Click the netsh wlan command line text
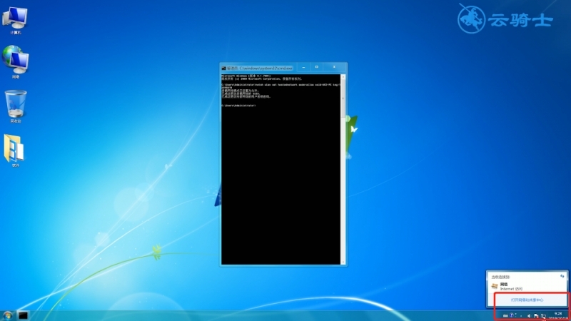 click(281, 86)
